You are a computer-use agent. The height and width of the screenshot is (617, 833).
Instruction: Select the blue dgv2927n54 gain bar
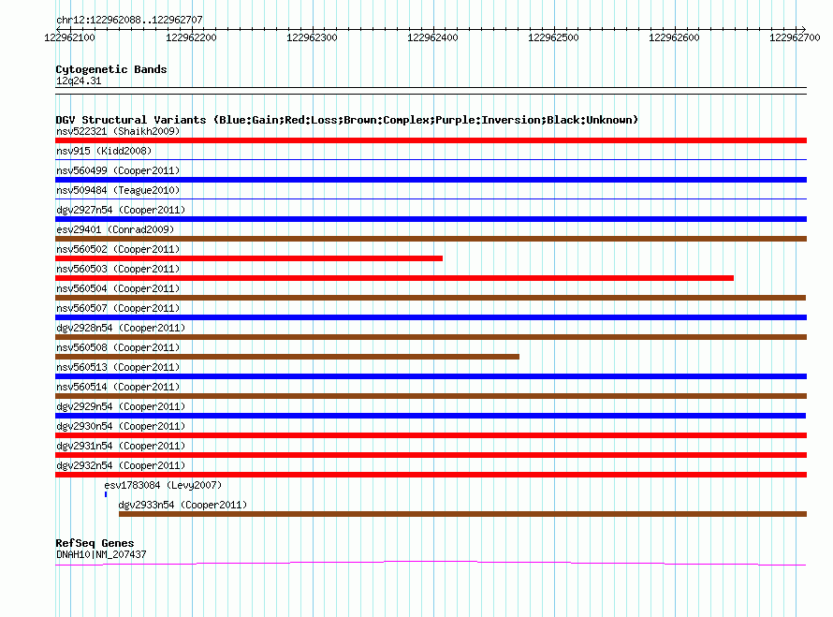pos(431,219)
